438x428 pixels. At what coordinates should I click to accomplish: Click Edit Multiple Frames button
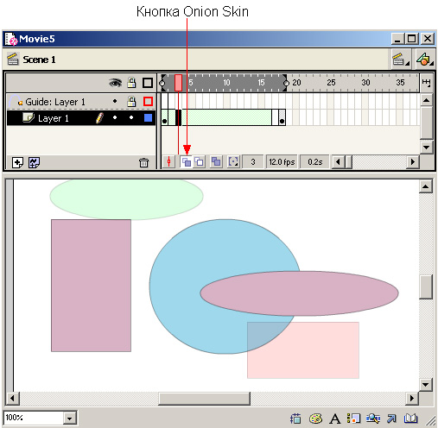coord(216,162)
